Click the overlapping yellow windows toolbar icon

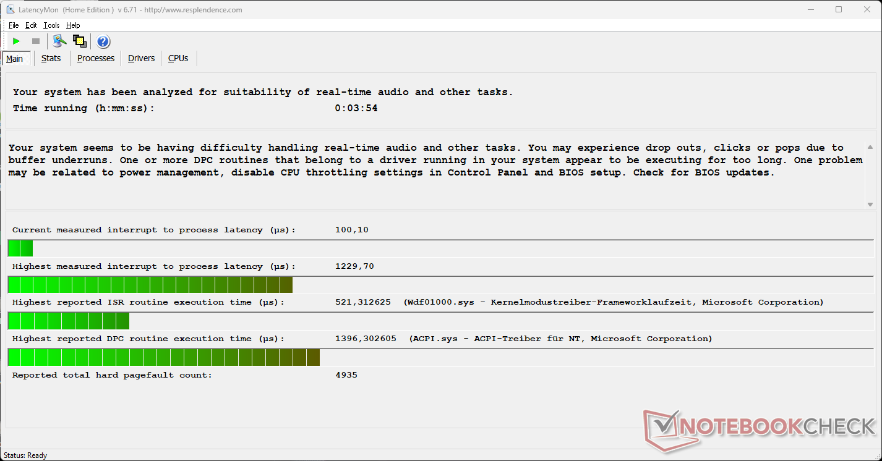79,41
